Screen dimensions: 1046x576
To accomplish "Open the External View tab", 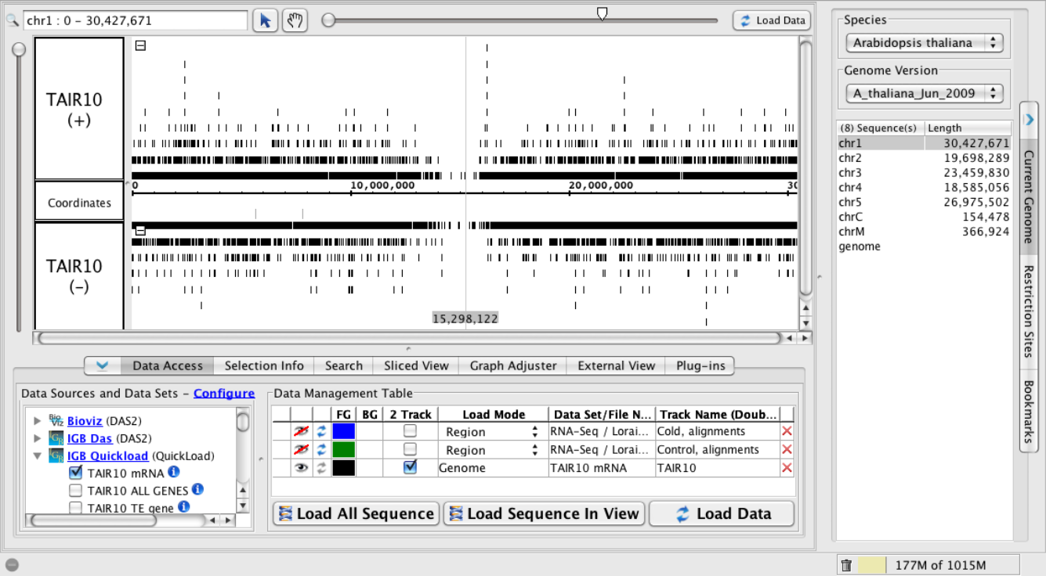I will coord(617,365).
